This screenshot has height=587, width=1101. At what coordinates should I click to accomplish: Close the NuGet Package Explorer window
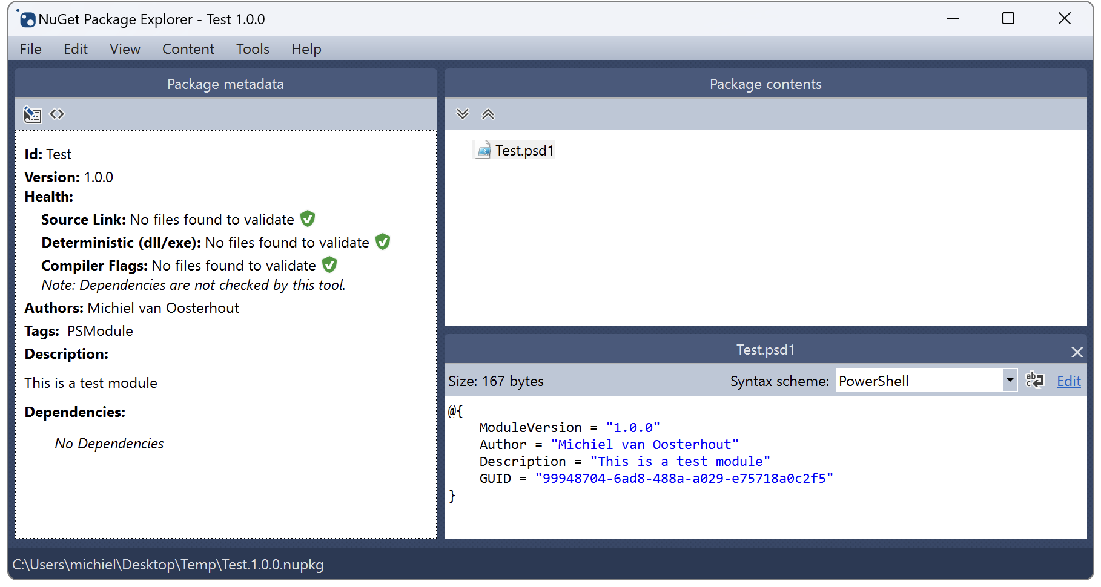(x=1065, y=19)
